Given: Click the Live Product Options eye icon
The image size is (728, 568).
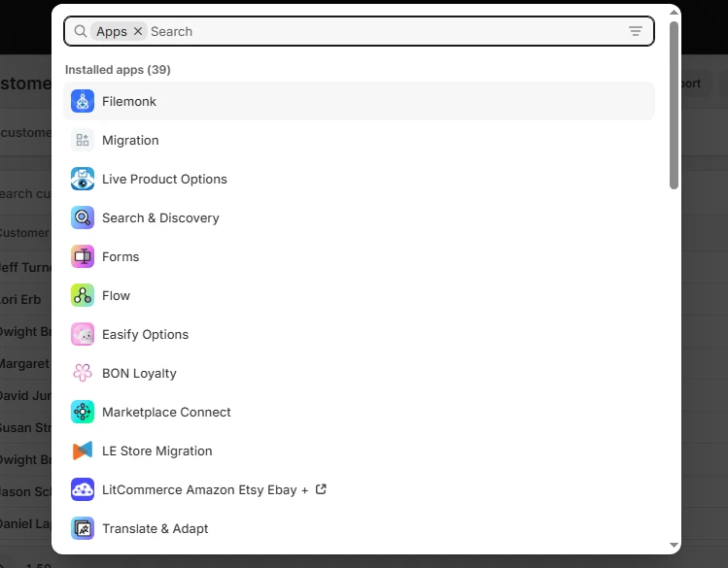Looking at the screenshot, I should point(83,179).
